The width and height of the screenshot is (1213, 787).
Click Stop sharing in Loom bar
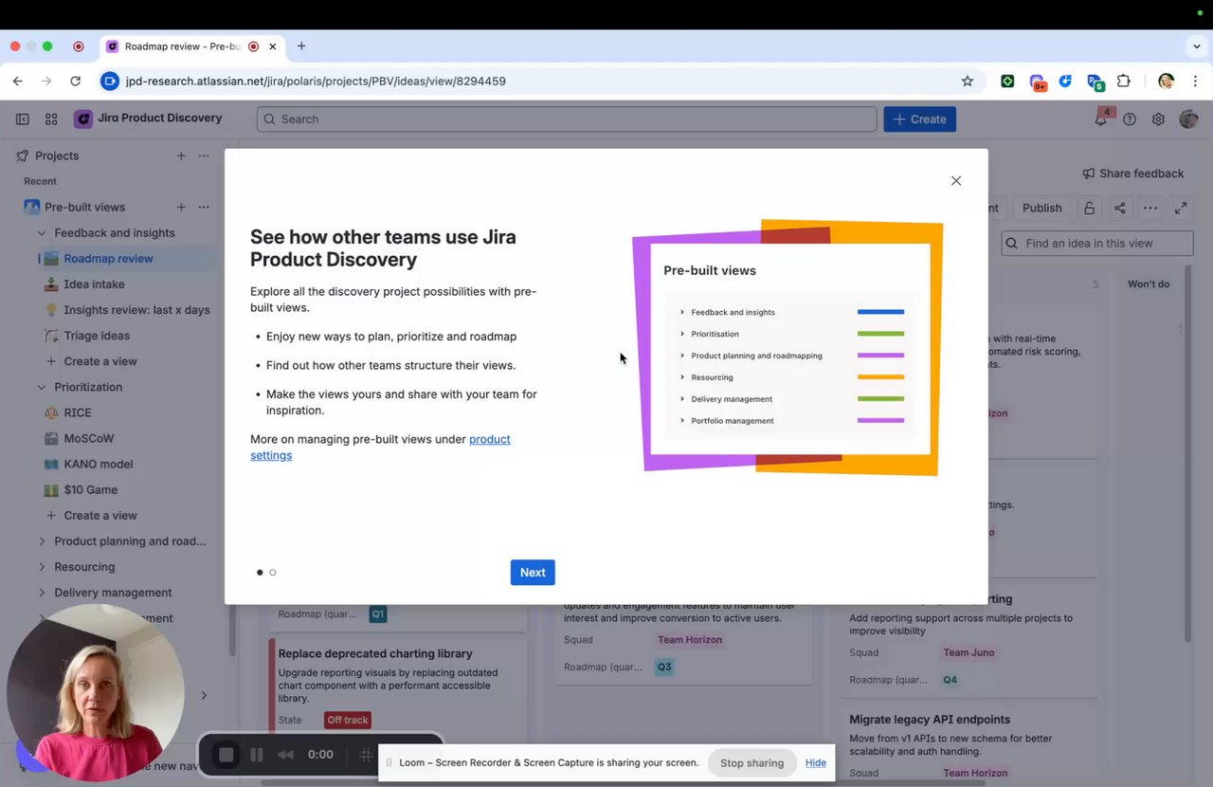751,762
